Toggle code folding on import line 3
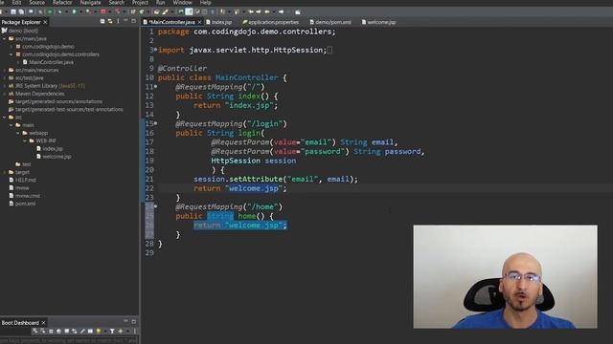This screenshot has width=613, height=344. click(x=155, y=50)
